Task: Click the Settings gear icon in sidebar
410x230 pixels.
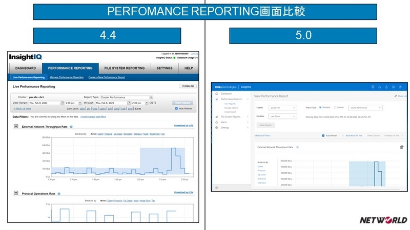Action: [216, 128]
